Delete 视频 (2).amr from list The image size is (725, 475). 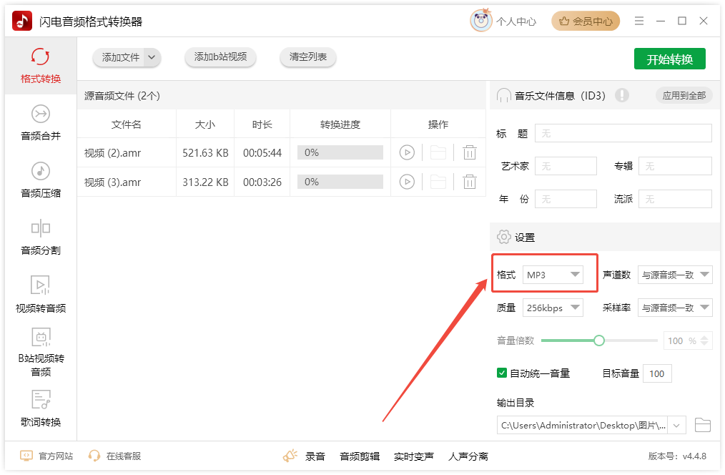(x=469, y=152)
